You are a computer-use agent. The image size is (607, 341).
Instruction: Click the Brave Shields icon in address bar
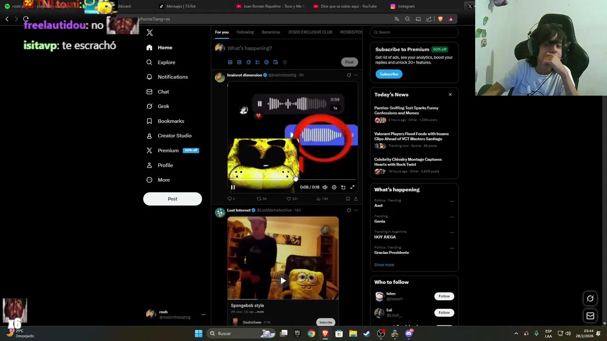pos(440,19)
